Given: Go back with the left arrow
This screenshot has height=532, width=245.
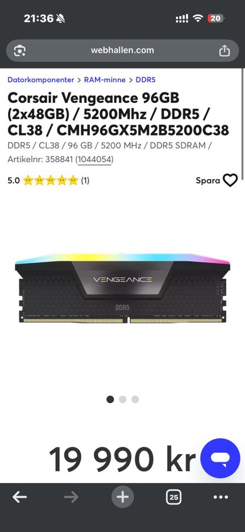Looking at the screenshot, I should tap(19, 497).
